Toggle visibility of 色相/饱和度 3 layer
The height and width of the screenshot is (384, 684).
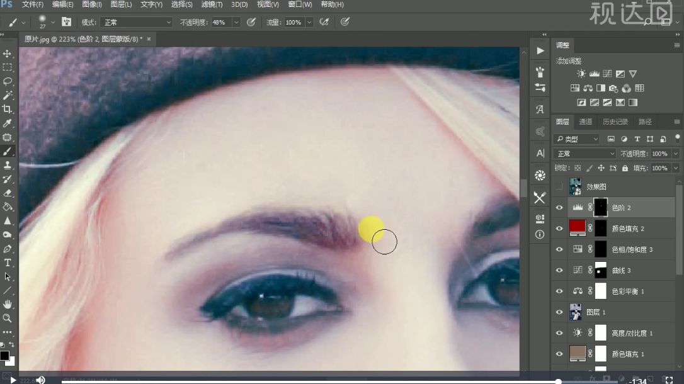coord(559,249)
